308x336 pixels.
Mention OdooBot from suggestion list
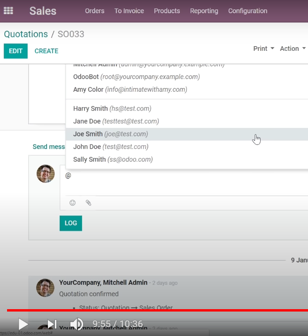pyautogui.click(x=187, y=77)
